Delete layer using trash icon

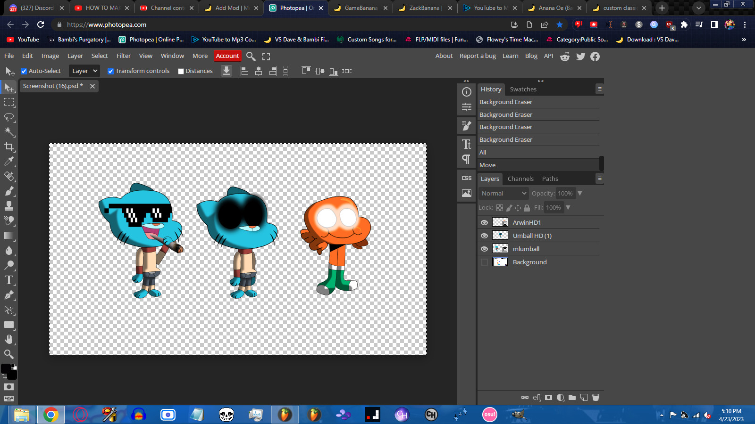coord(596,398)
